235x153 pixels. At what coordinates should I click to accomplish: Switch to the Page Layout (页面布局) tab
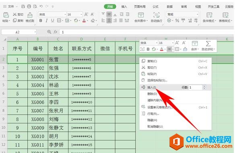[140, 6]
